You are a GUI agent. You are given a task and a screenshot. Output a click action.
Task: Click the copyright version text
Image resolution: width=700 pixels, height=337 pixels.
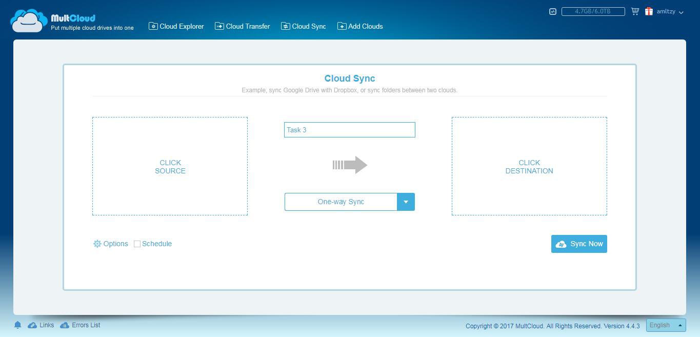point(553,326)
